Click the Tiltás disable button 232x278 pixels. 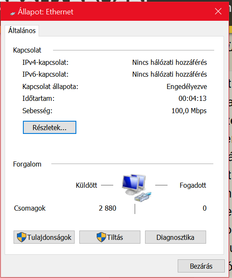click(x=110, y=237)
